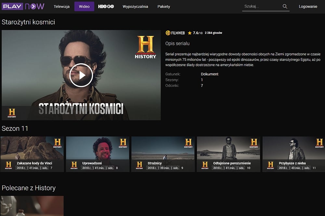325x216 pixels.
Task: Select the Wideo tab
Action: pos(84,6)
